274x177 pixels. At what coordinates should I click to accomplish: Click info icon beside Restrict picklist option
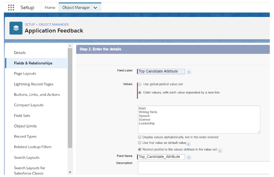(220, 150)
